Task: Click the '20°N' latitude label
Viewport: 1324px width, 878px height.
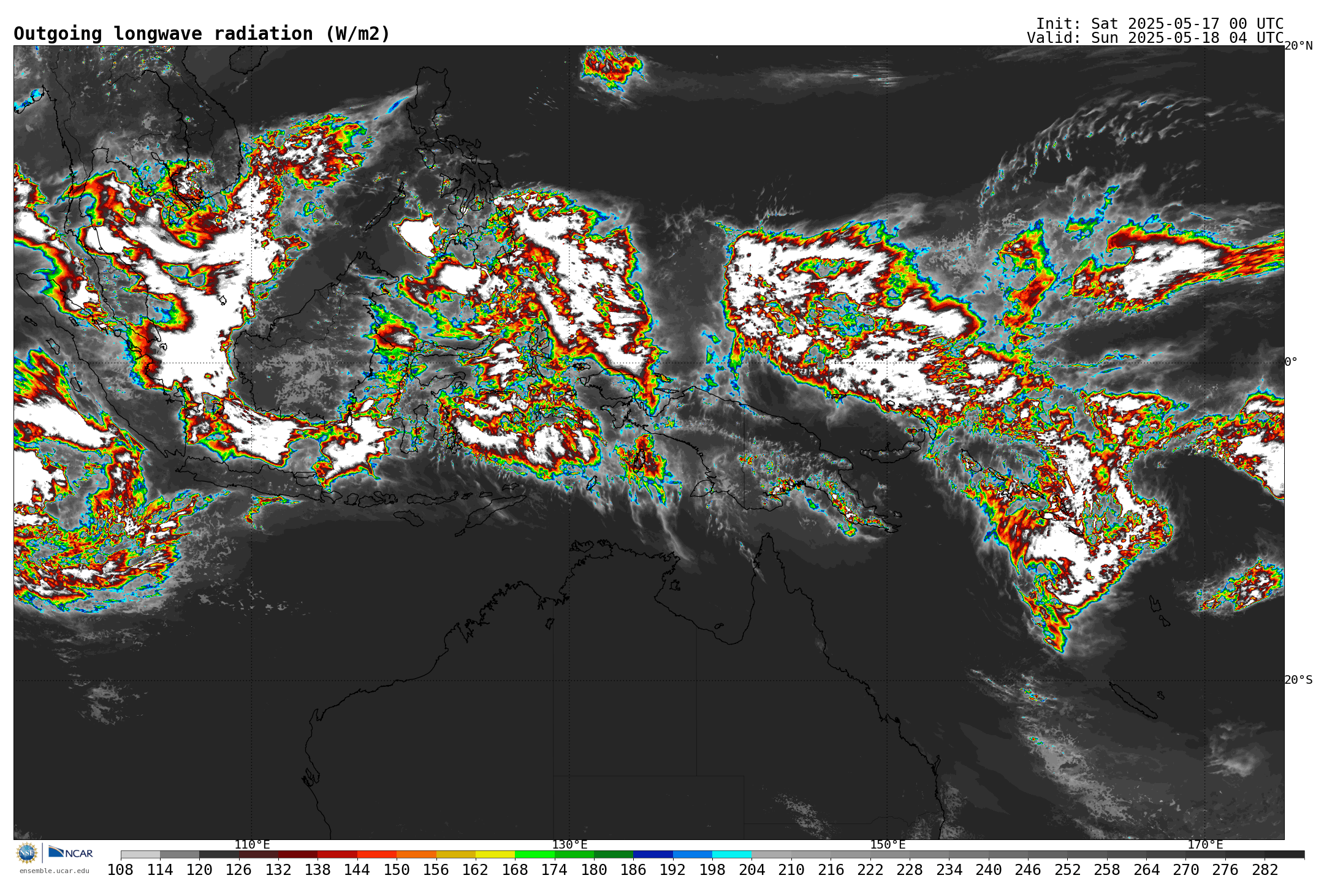Action: pos(1298,46)
